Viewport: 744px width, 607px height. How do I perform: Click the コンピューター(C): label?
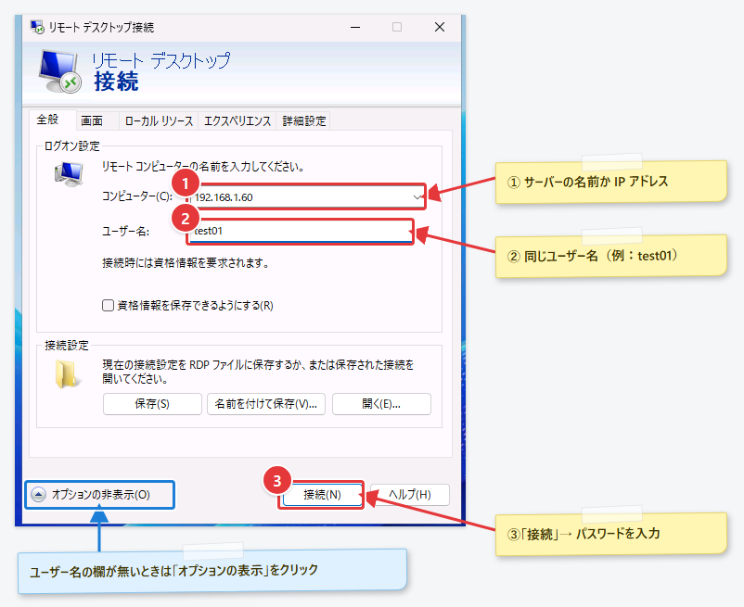point(137,196)
